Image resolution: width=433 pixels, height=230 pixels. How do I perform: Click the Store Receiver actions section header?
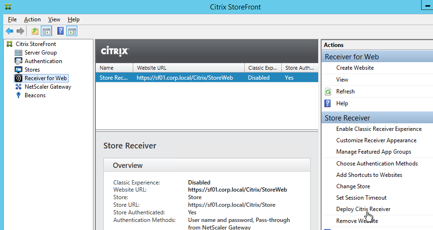pyautogui.click(x=377, y=118)
